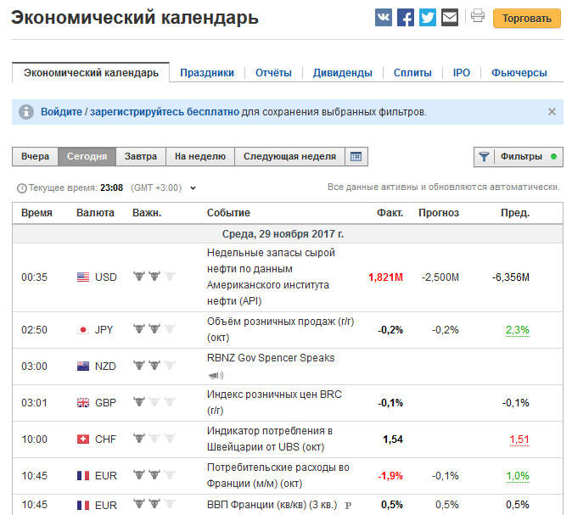Click previous value 1,0% in French spending row
Viewport: 572px width, 515px height.
coord(518,476)
